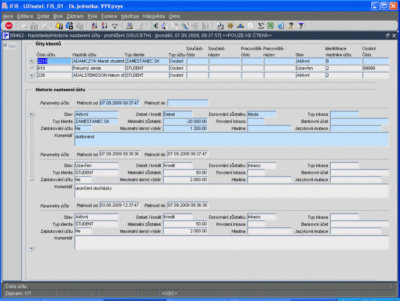Open the Funkce menu

pyautogui.click(x=109, y=17)
